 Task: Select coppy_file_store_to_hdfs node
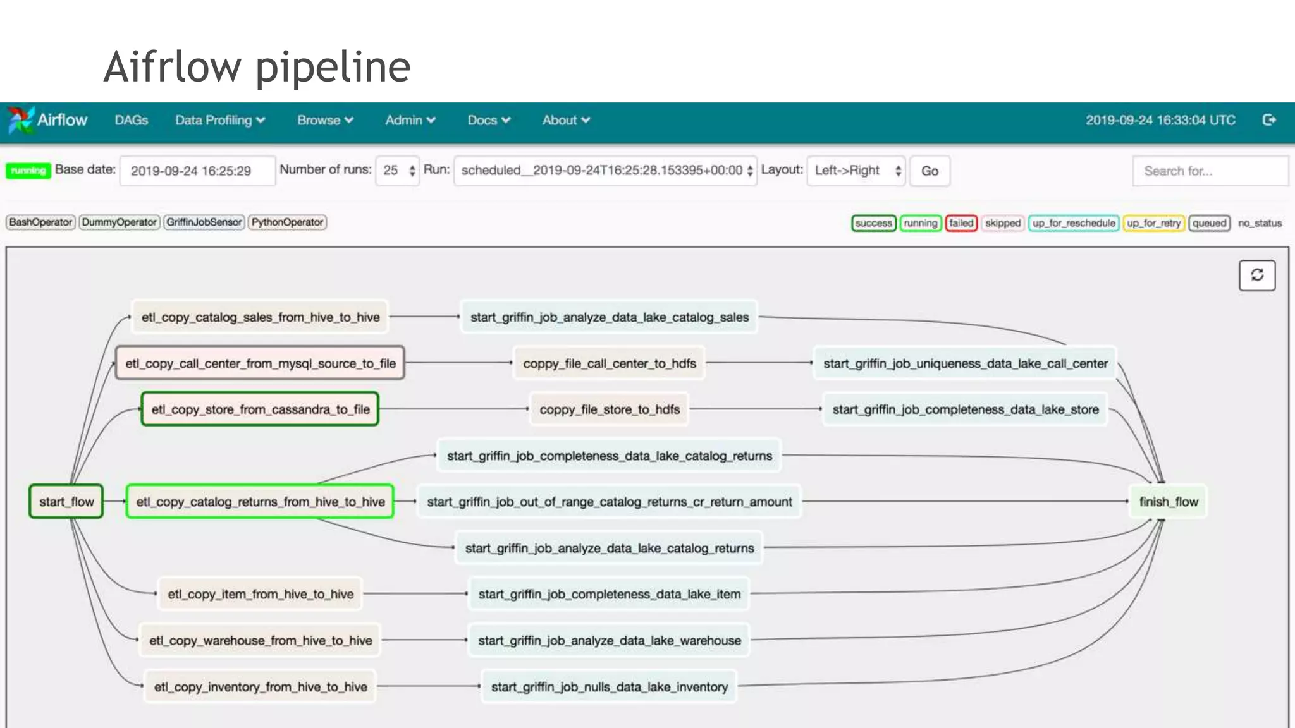point(610,409)
